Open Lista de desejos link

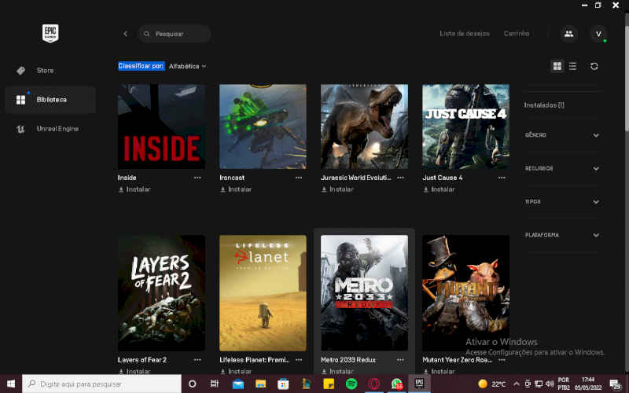click(464, 34)
